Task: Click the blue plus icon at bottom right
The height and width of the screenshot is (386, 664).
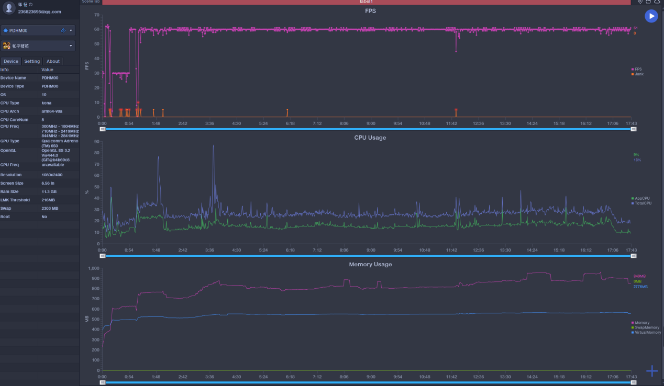Action: pos(652,371)
